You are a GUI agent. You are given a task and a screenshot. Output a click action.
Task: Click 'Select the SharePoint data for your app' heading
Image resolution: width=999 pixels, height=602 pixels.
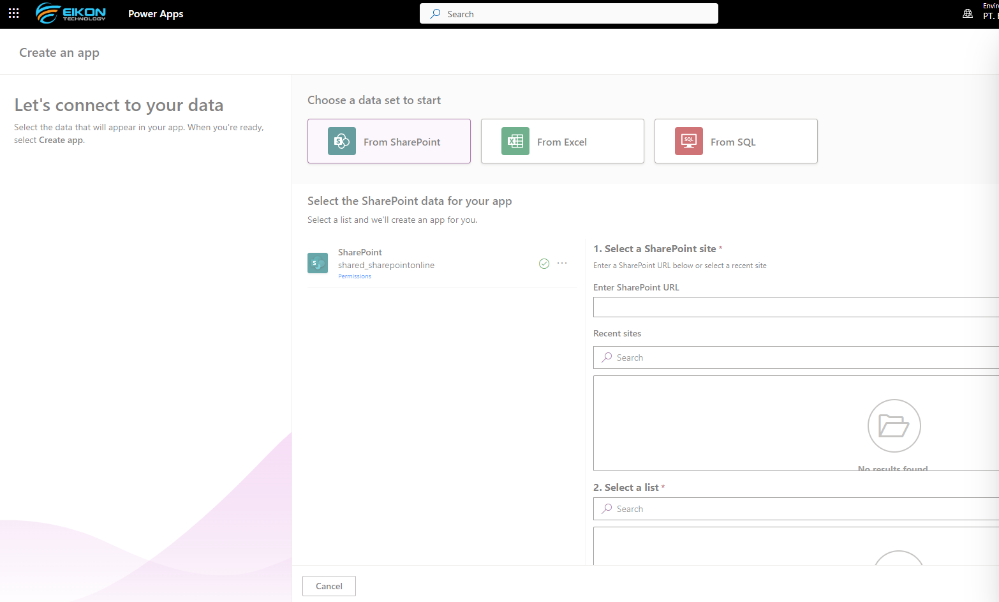point(410,201)
